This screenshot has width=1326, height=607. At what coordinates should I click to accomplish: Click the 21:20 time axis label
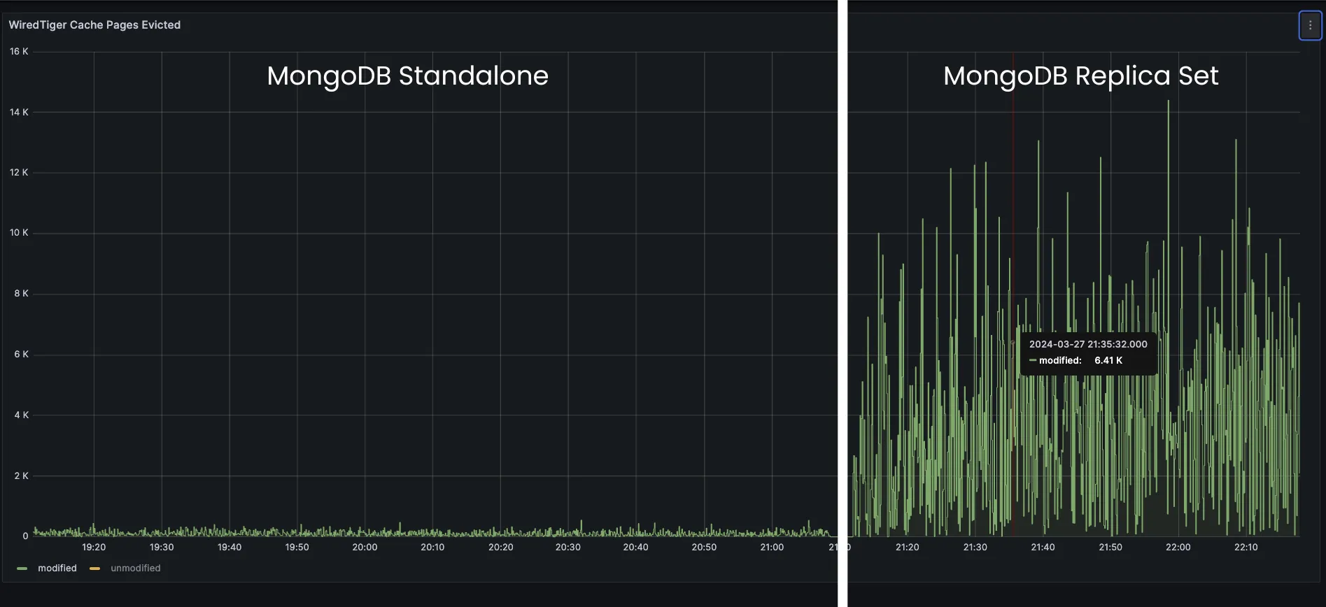(x=908, y=547)
